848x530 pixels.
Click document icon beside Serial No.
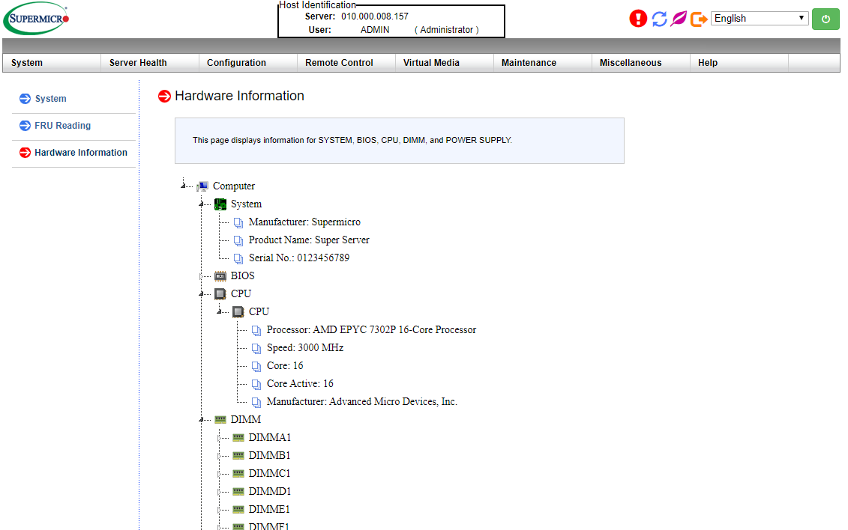coord(238,258)
